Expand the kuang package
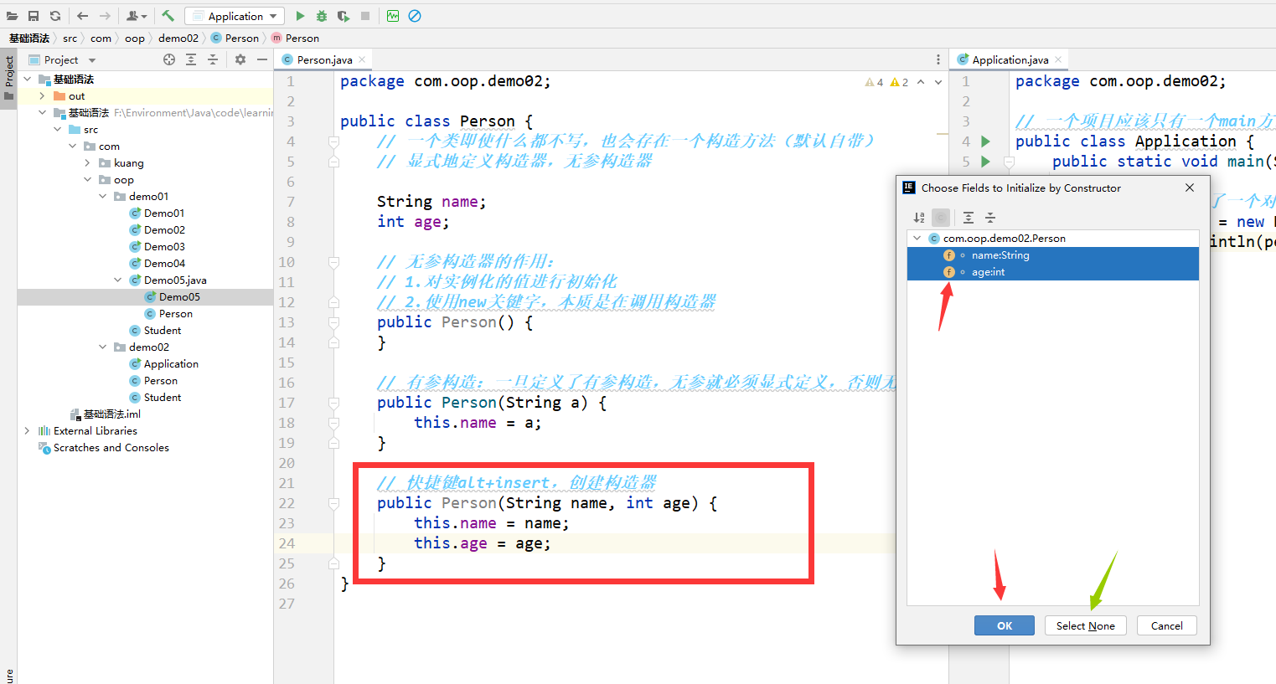1276x684 pixels. [x=87, y=163]
